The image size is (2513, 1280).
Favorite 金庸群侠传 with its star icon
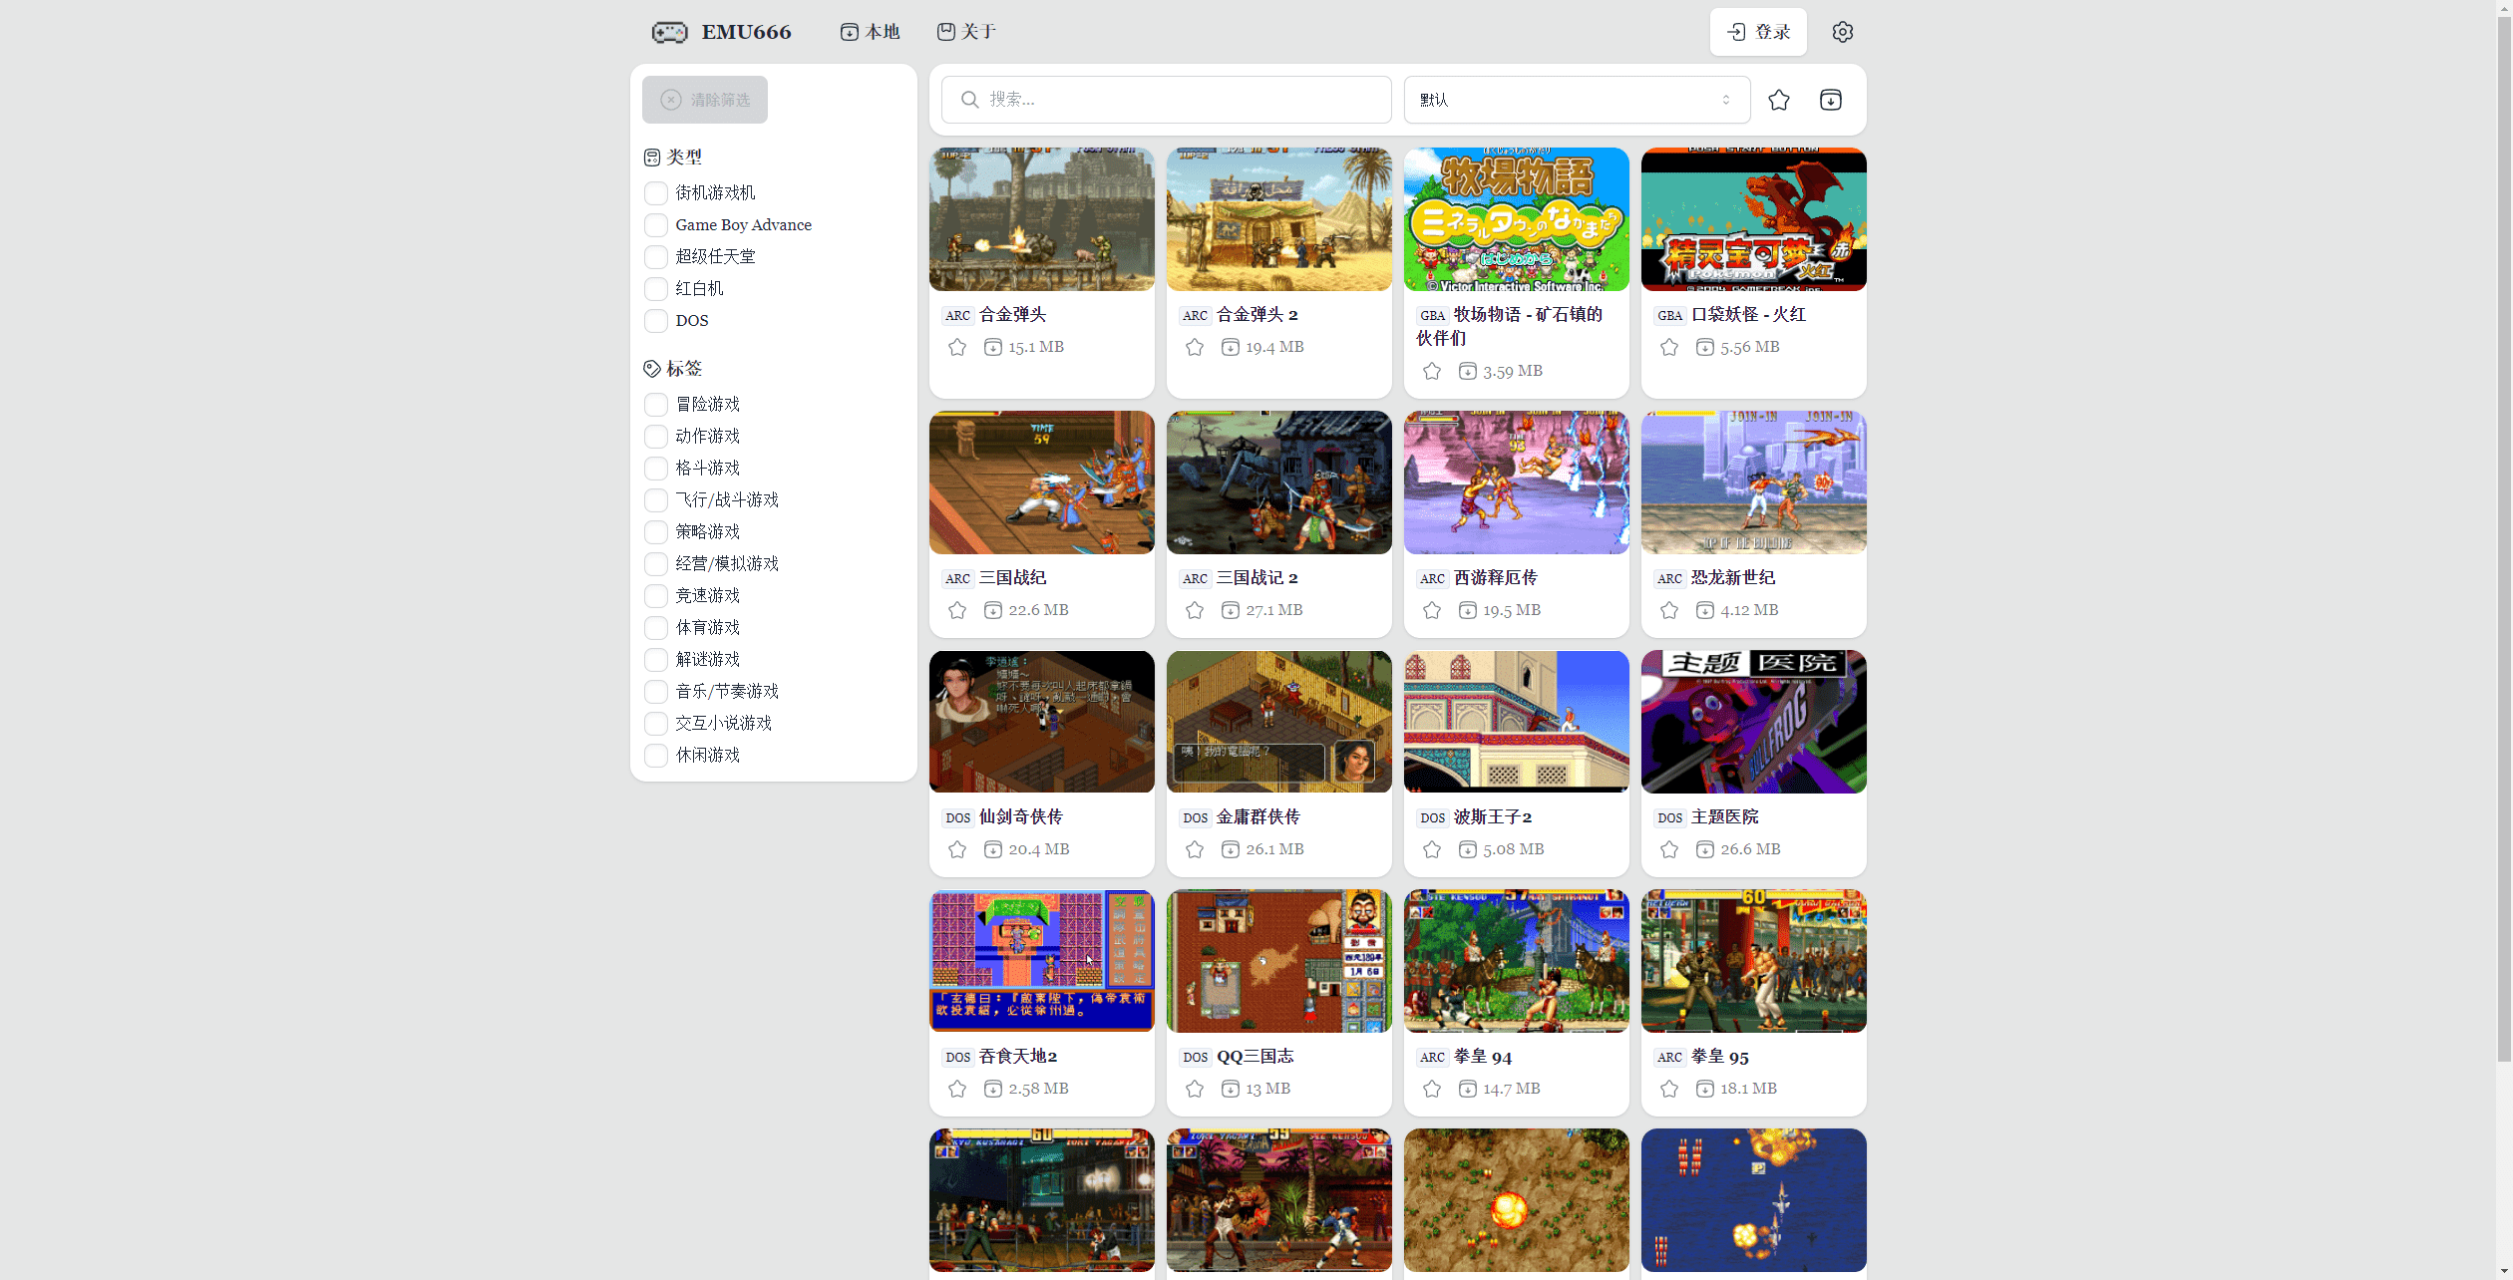tap(1195, 849)
